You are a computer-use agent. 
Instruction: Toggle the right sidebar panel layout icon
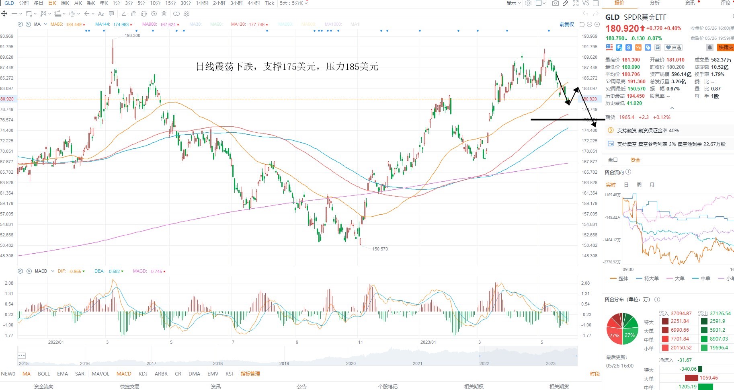click(x=596, y=3)
